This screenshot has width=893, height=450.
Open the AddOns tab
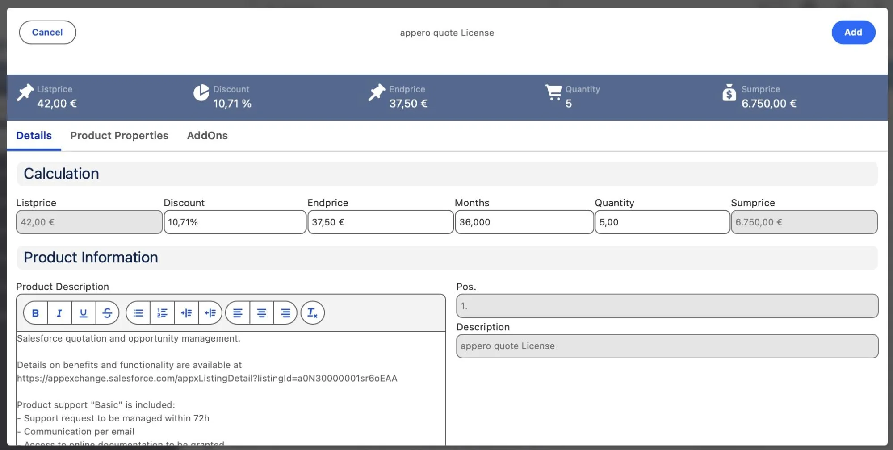207,136
